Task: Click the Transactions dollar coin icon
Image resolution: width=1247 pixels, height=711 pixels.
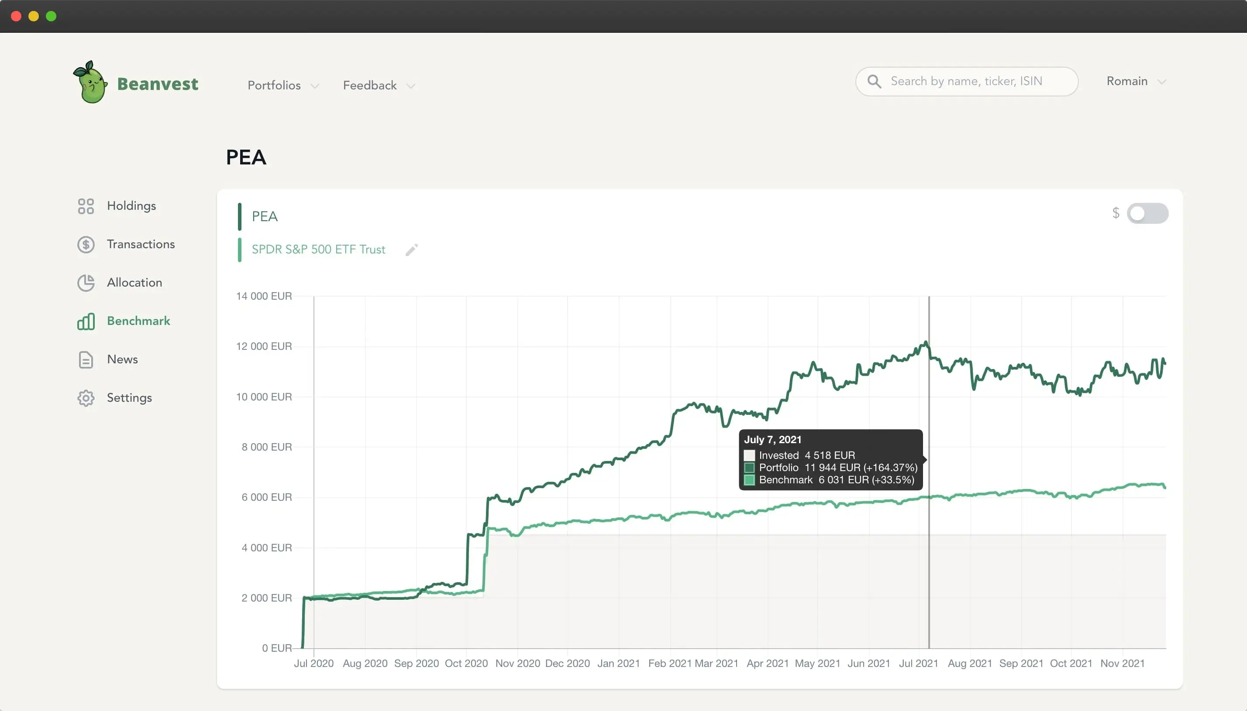Action: (x=86, y=245)
